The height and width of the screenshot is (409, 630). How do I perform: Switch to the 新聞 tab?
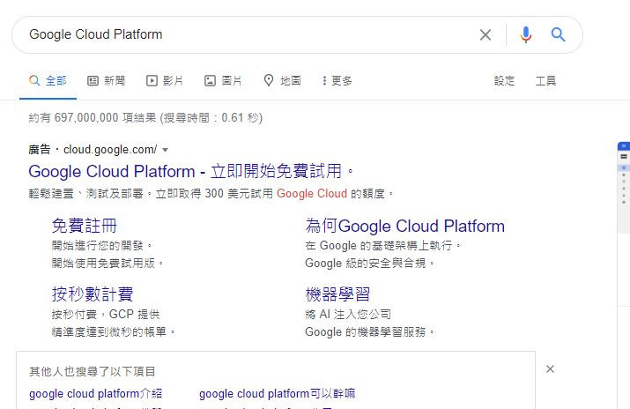[106, 81]
